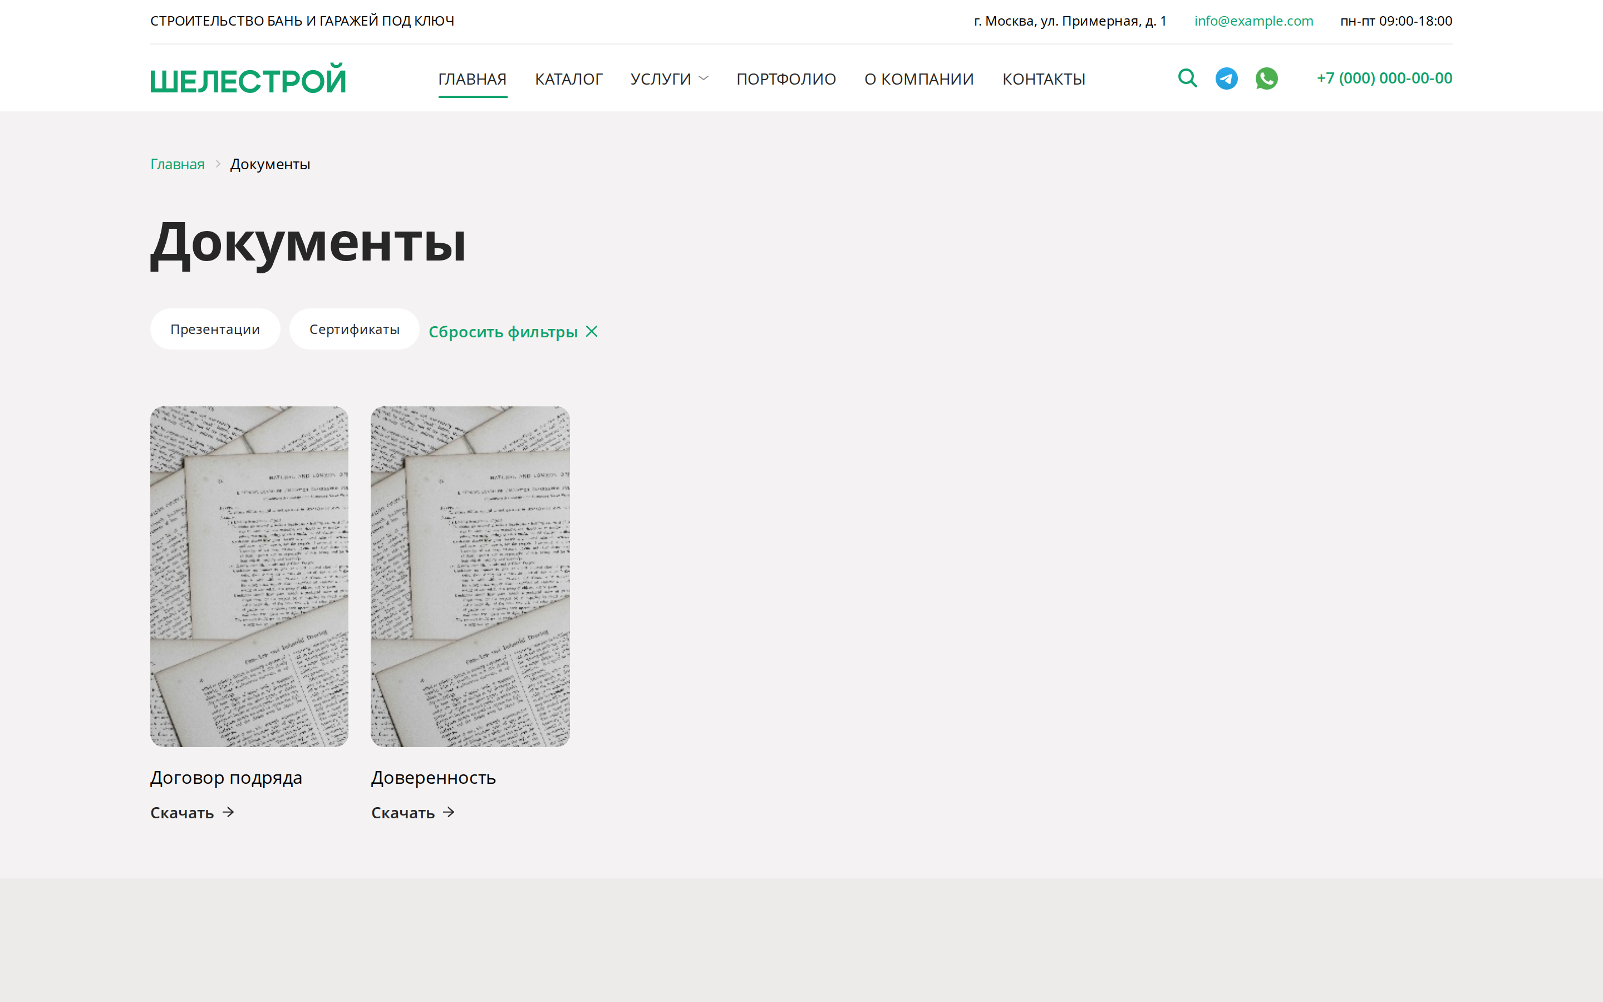This screenshot has height=1002, width=1603.
Task: Open КОНТАКТЫ navigation item
Action: pyautogui.click(x=1043, y=79)
